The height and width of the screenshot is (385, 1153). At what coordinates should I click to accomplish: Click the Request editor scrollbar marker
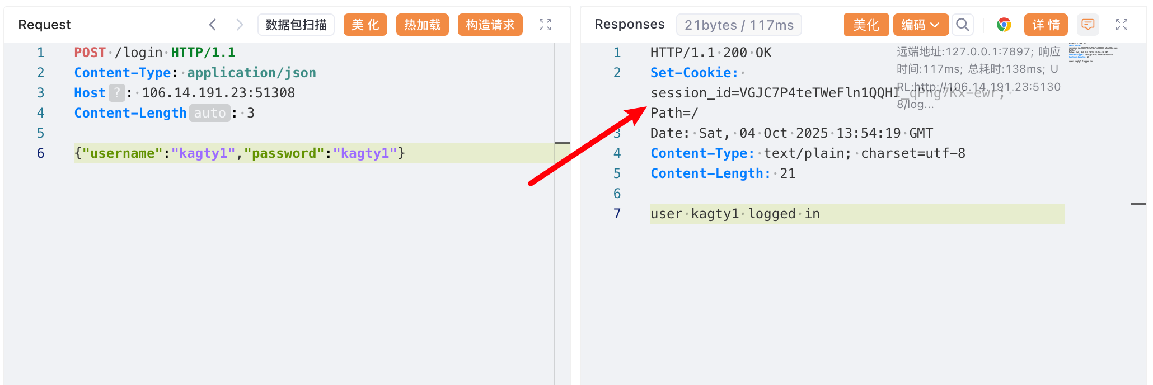[562, 143]
